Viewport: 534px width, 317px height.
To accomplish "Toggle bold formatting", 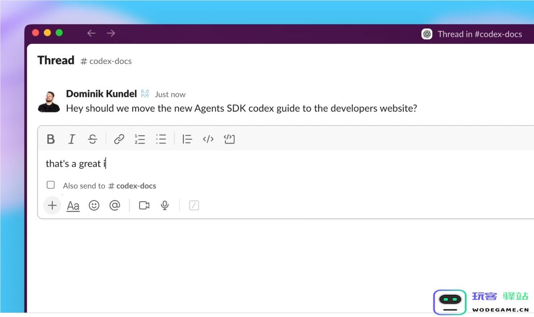I will click(51, 139).
